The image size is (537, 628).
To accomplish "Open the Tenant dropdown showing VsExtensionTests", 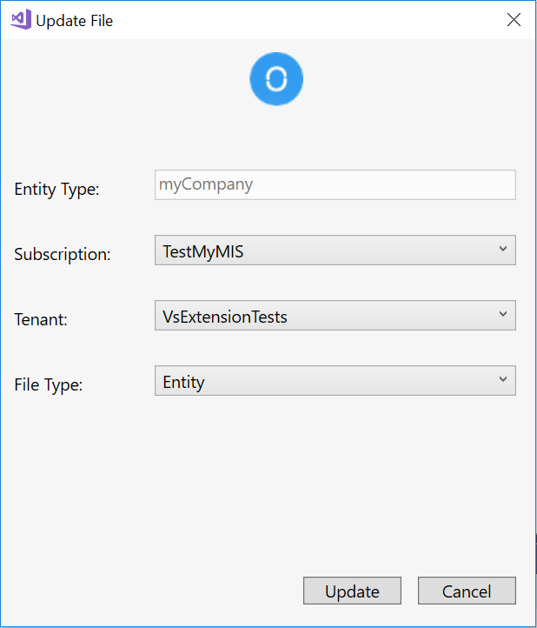I will (335, 316).
